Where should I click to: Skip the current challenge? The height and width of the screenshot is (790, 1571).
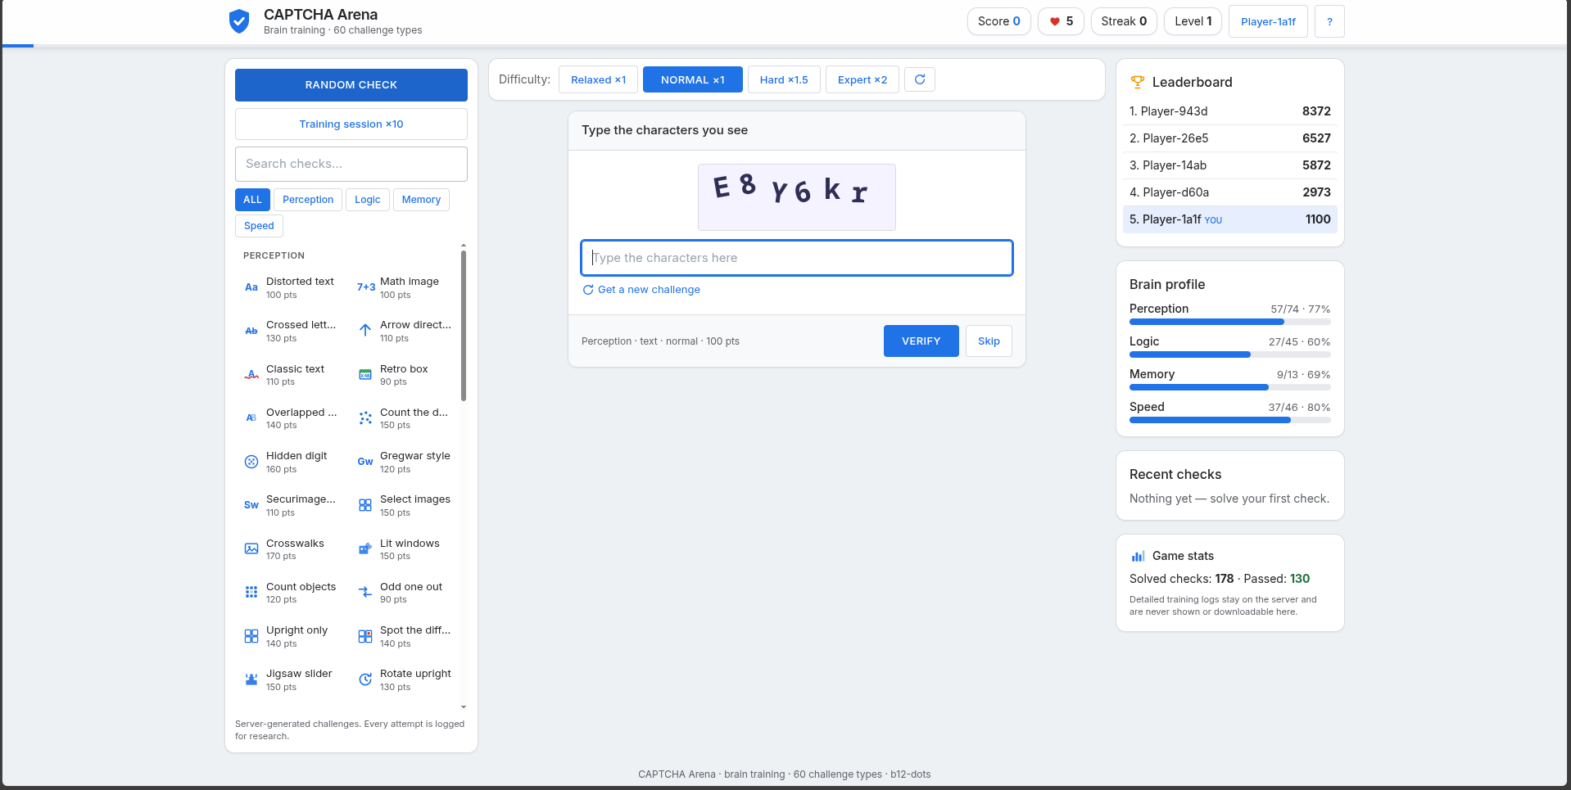click(989, 341)
